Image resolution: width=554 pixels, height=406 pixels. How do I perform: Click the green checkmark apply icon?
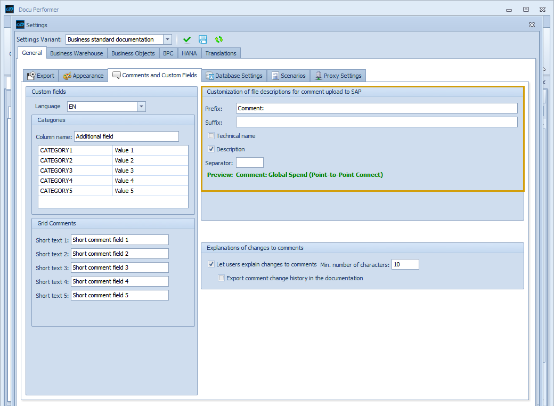pyautogui.click(x=187, y=39)
